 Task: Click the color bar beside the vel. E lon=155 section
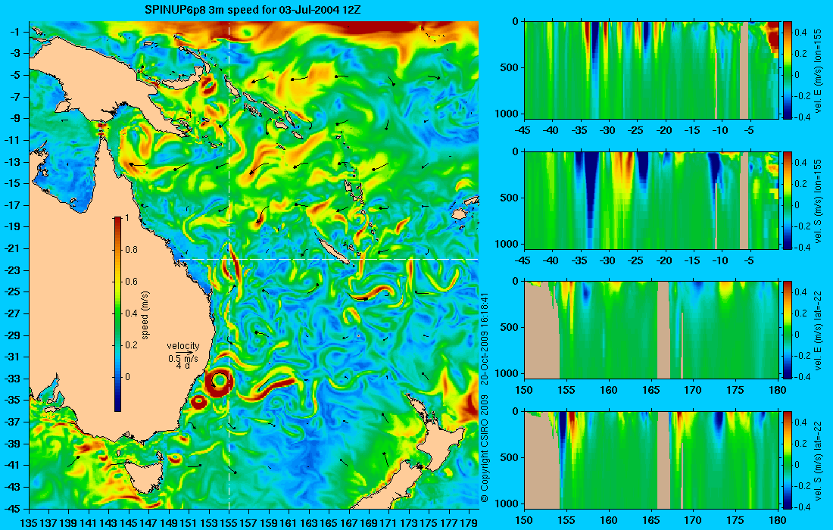point(788,70)
